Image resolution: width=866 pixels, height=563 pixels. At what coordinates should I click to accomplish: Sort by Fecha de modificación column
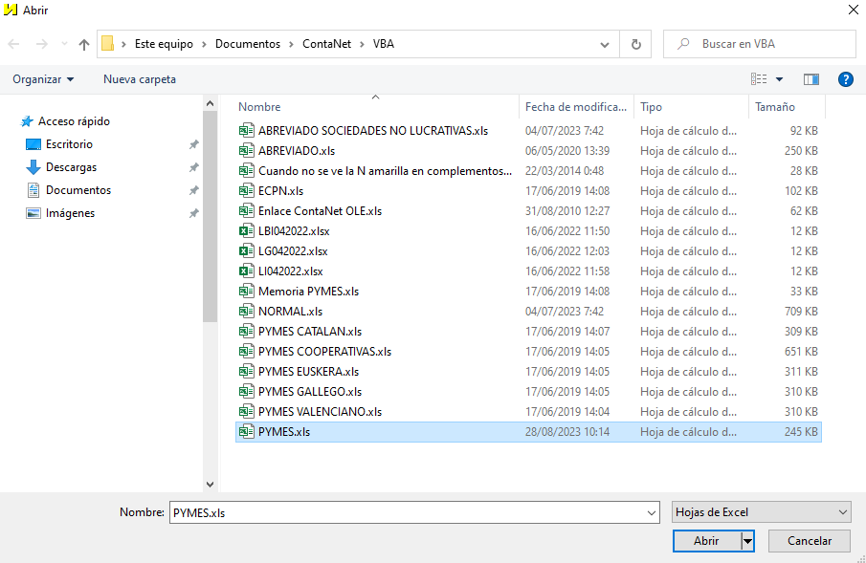click(x=575, y=107)
